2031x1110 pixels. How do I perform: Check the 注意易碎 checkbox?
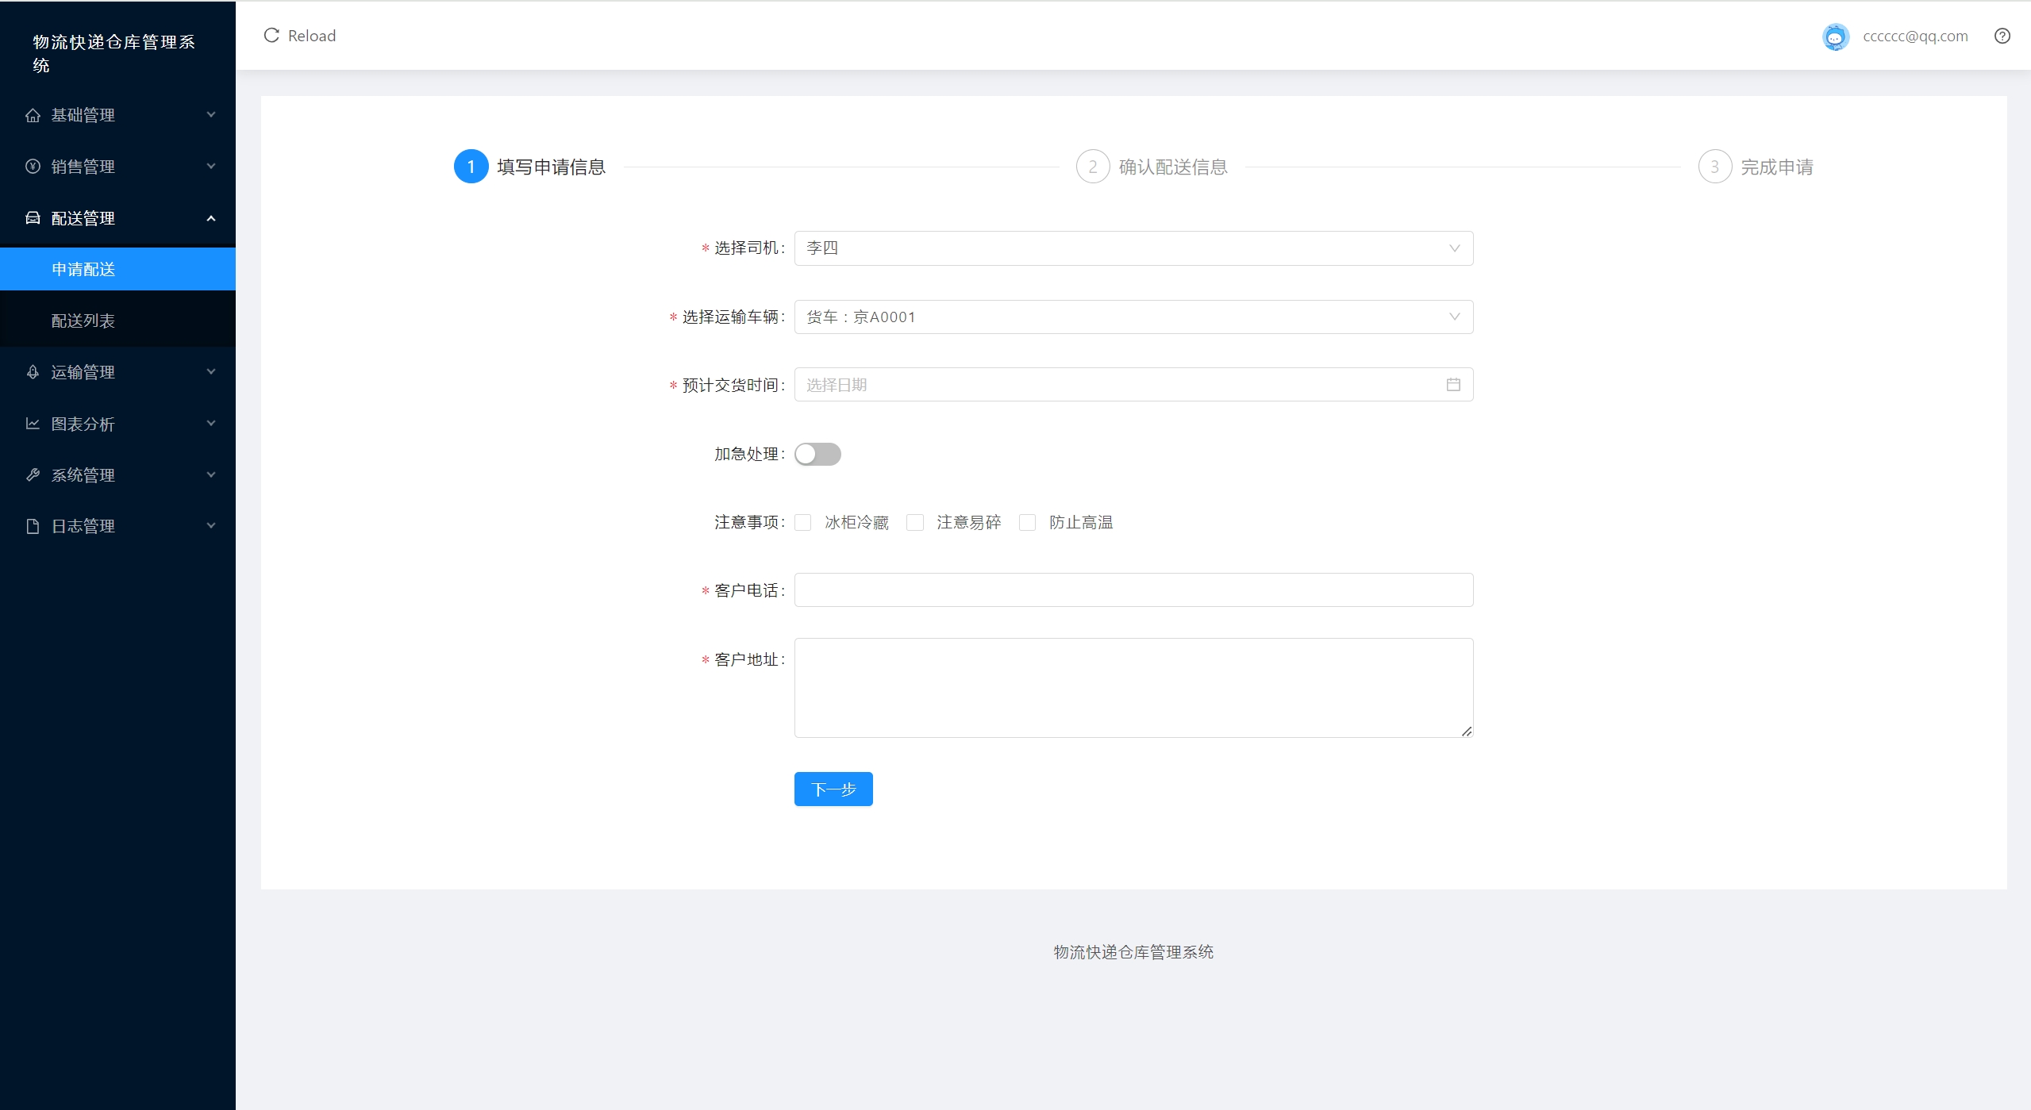coord(915,522)
